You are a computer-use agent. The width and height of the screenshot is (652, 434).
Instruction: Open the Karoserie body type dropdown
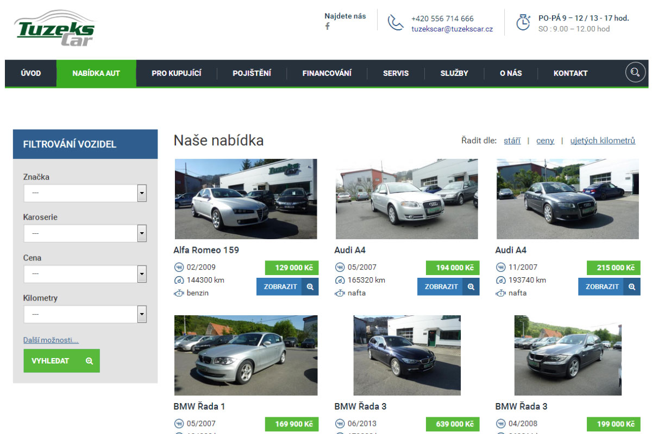coord(85,233)
